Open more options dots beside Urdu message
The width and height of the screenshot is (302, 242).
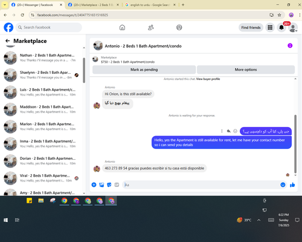click(x=222, y=131)
